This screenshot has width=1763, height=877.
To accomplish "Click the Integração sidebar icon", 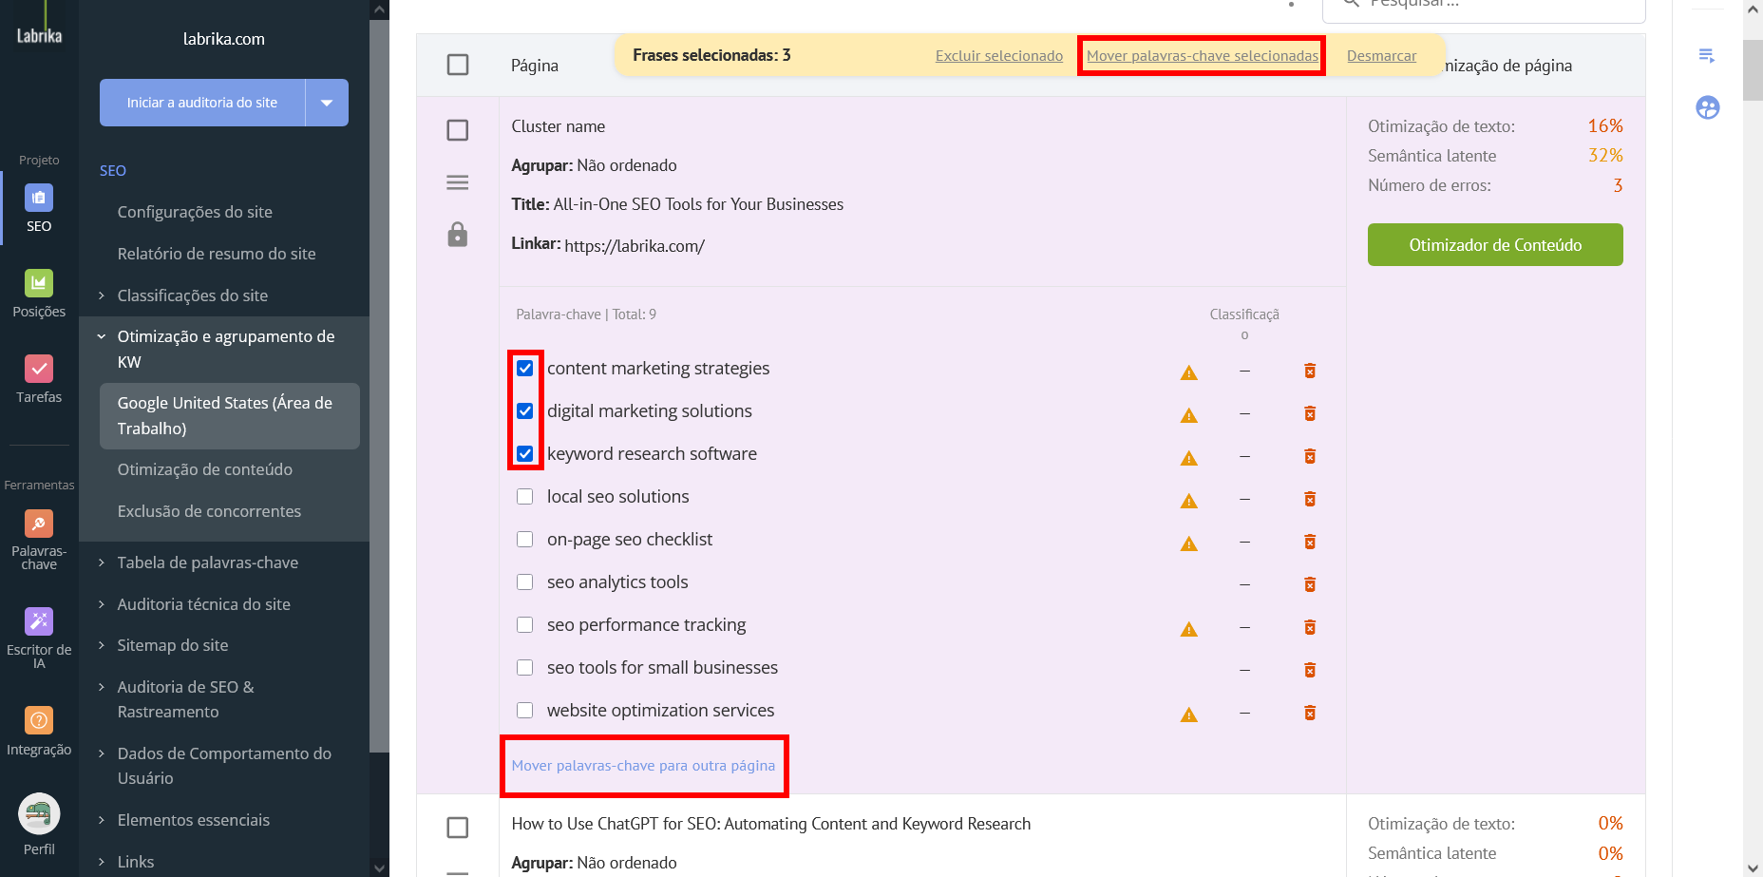I will (39, 721).
